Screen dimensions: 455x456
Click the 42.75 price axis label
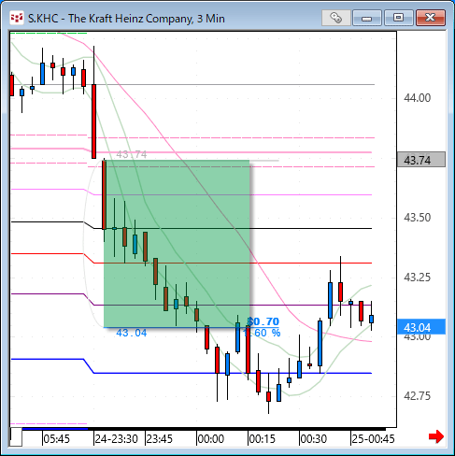click(418, 396)
